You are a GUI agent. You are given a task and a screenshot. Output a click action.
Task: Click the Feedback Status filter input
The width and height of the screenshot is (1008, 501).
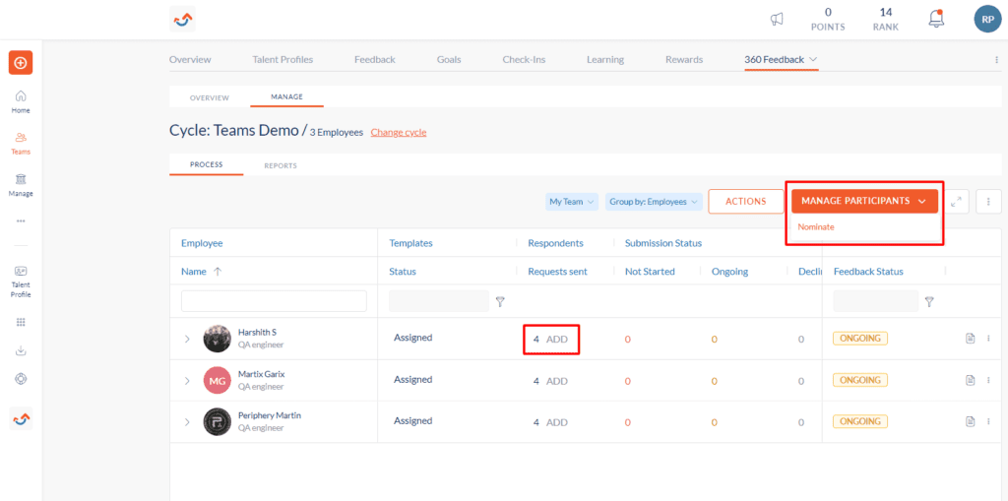[875, 301]
